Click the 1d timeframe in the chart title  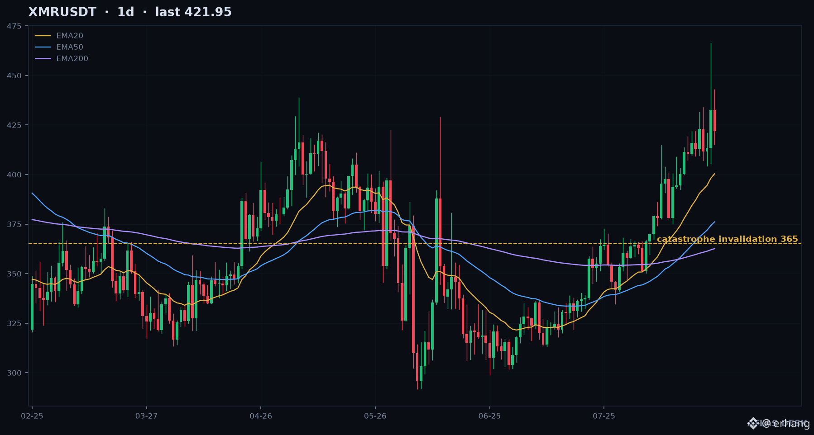[x=126, y=12]
